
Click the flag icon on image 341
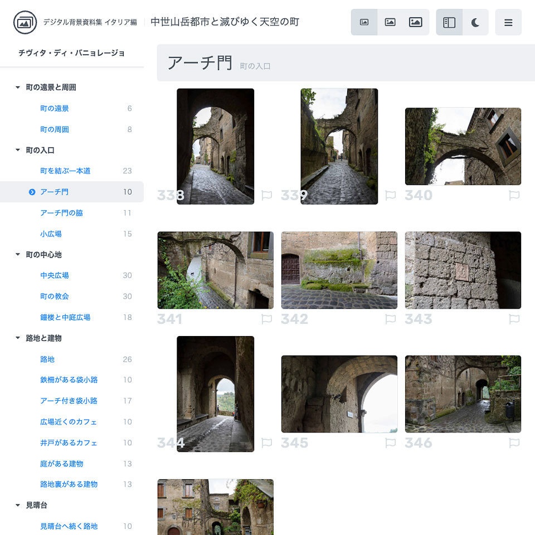coord(266,319)
